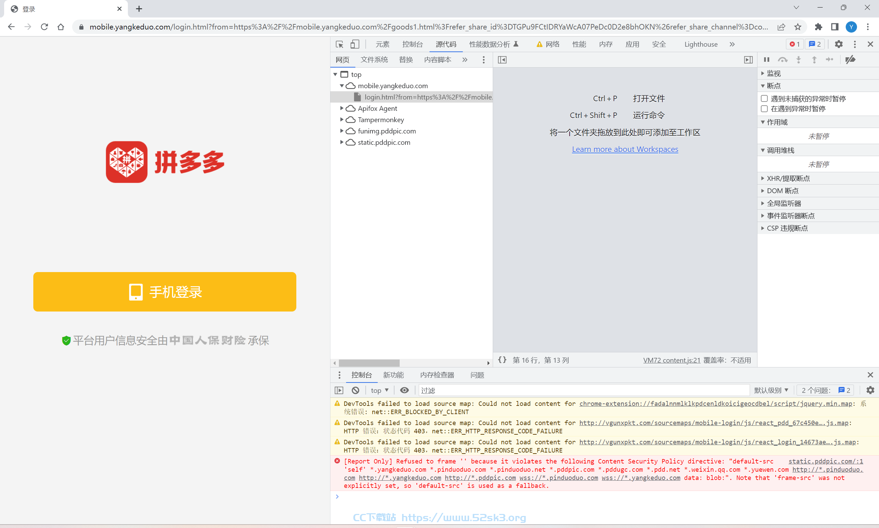Switch to 元素 Elements tab
Image resolution: width=879 pixels, height=528 pixels.
383,44
